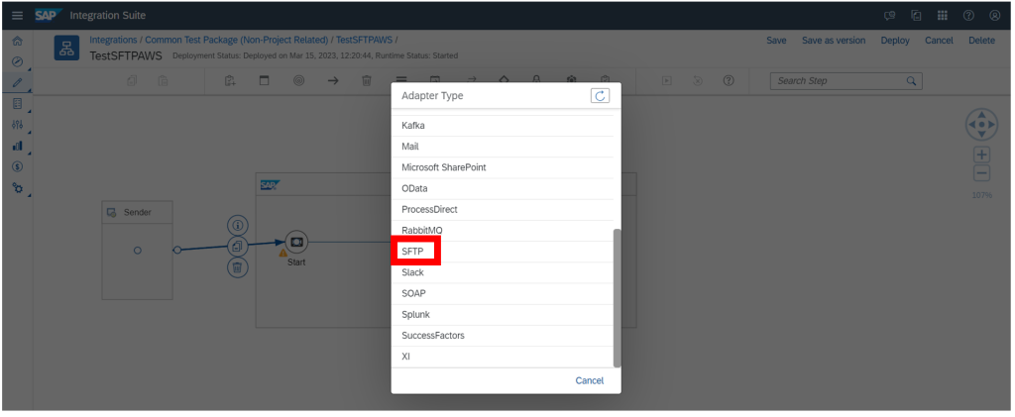Open the header help icon

click(x=968, y=16)
